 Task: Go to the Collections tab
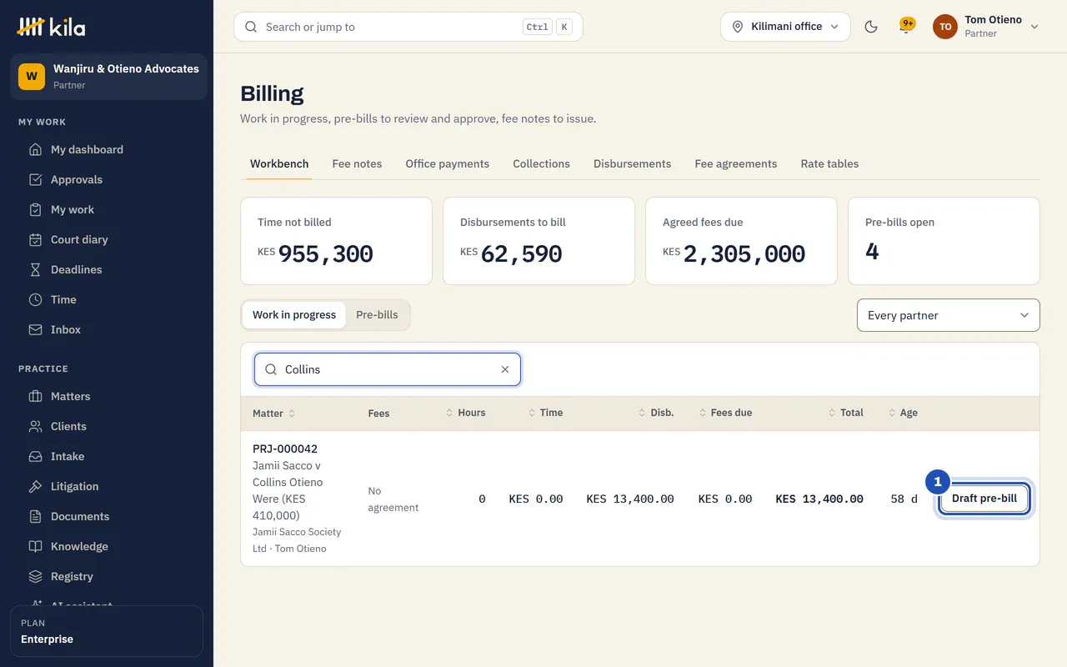(x=542, y=164)
